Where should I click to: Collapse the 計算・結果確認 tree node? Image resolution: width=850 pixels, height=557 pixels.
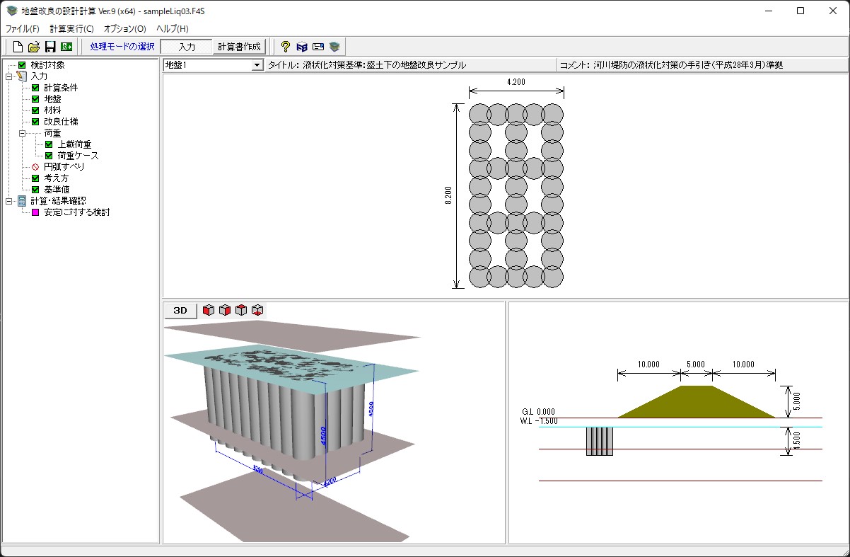point(8,201)
